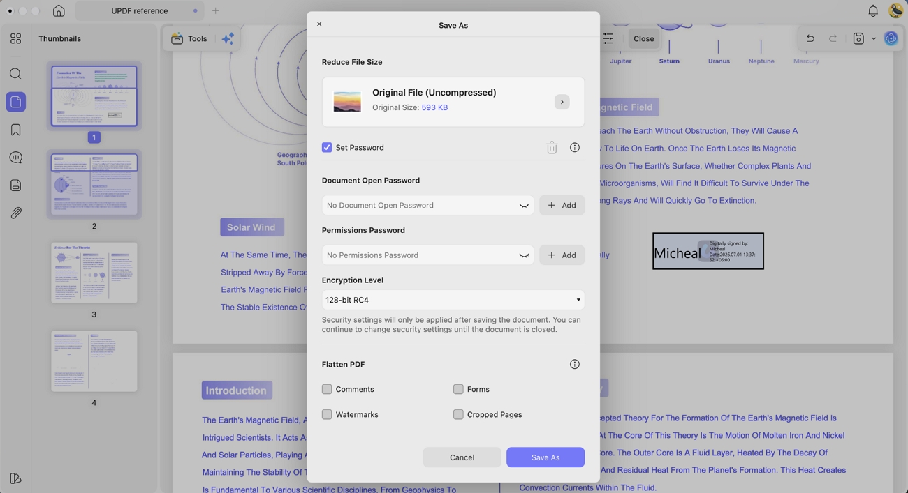908x493 pixels.
Task: Click the properties sliders icon beside Close
Action: click(608, 38)
